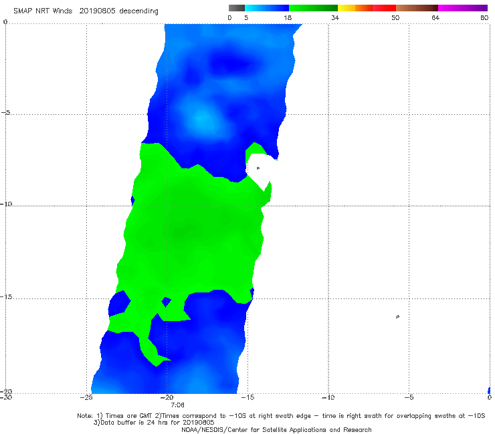The width and height of the screenshot is (495, 434).
Task: Select the yellow-orange segment of the color scale
Action: tap(355, 8)
